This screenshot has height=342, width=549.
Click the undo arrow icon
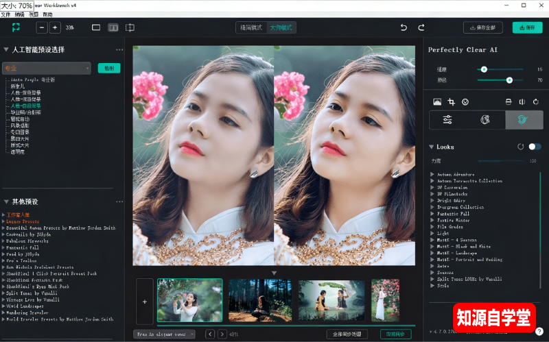404,27
